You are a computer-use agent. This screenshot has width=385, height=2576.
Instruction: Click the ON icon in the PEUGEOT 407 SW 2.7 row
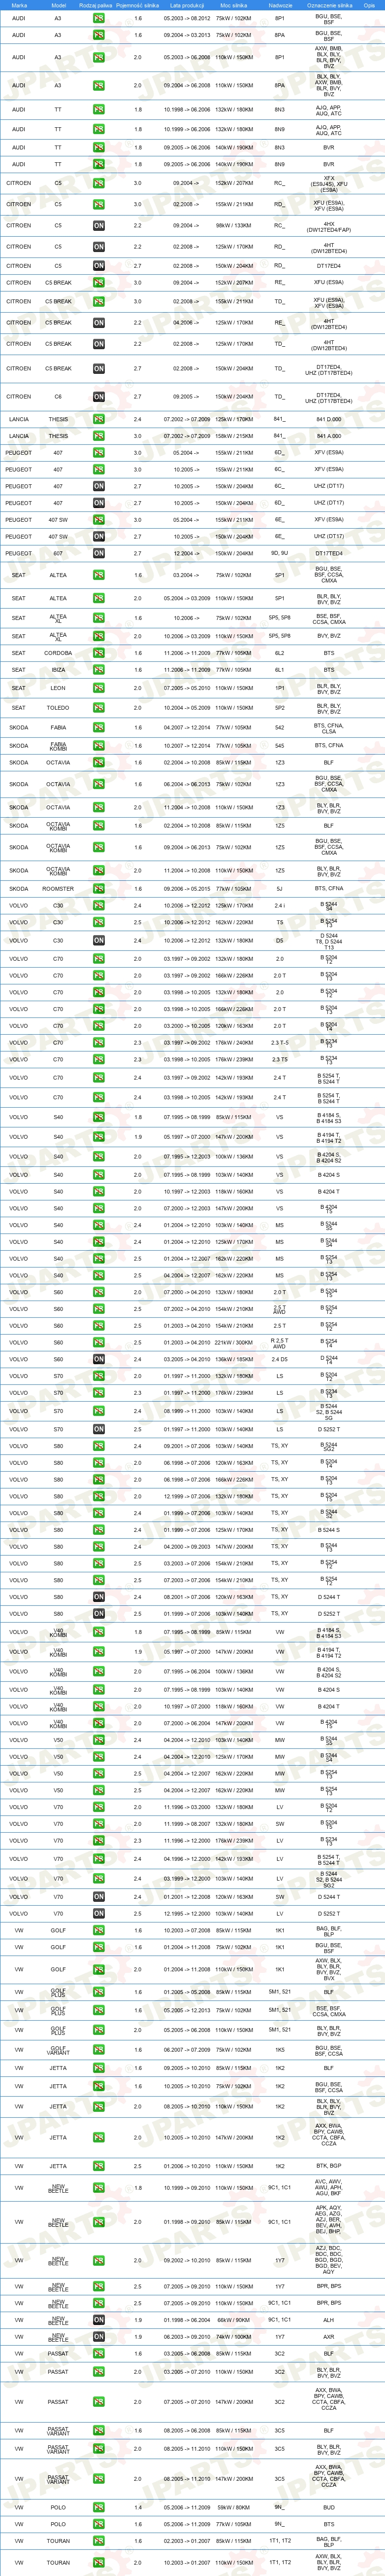coord(99,537)
